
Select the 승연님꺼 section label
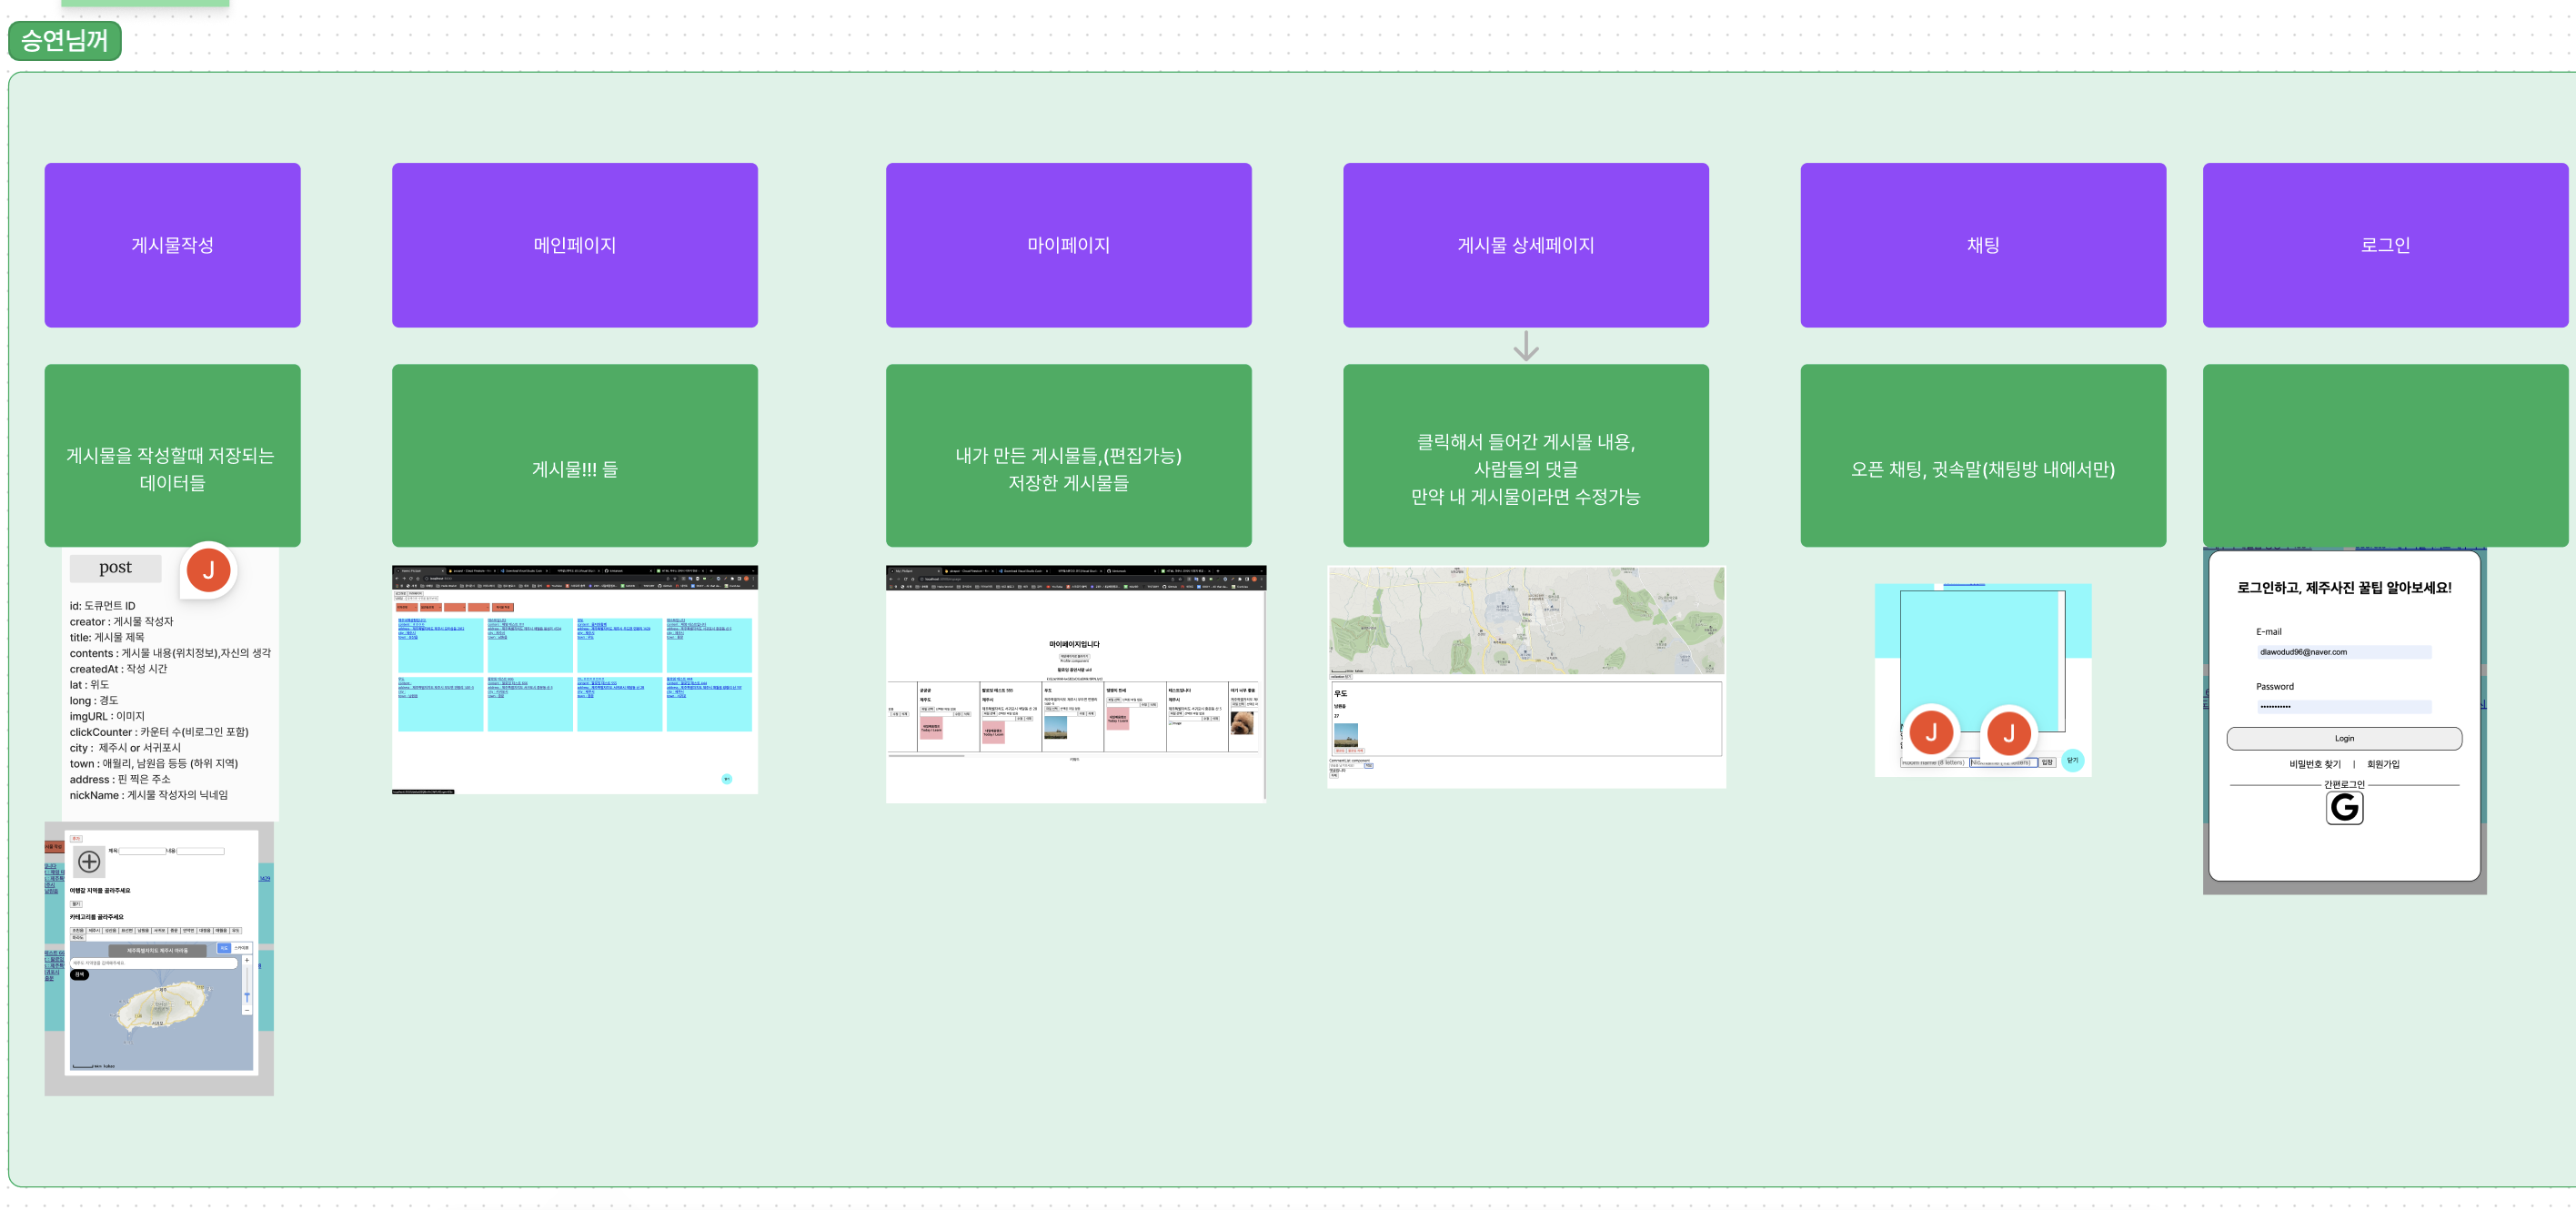click(x=65, y=41)
